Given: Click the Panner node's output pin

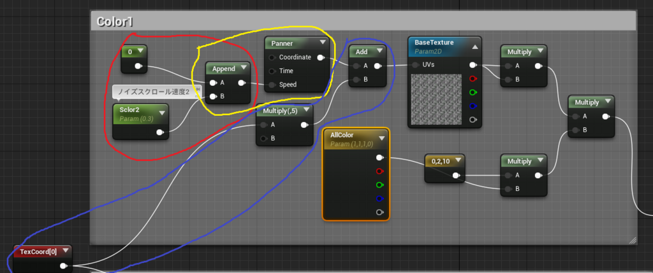Looking at the screenshot, I should 321,57.
